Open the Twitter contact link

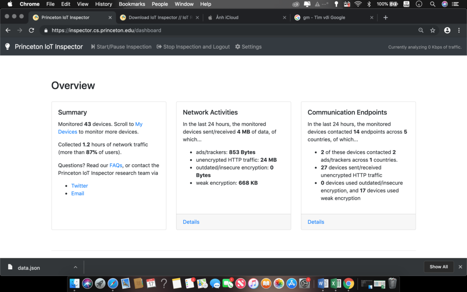(x=79, y=185)
